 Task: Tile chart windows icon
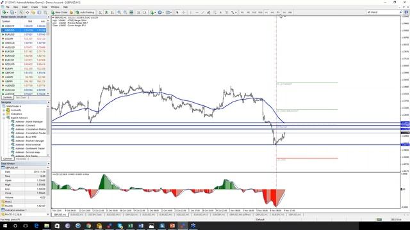[131, 12]
